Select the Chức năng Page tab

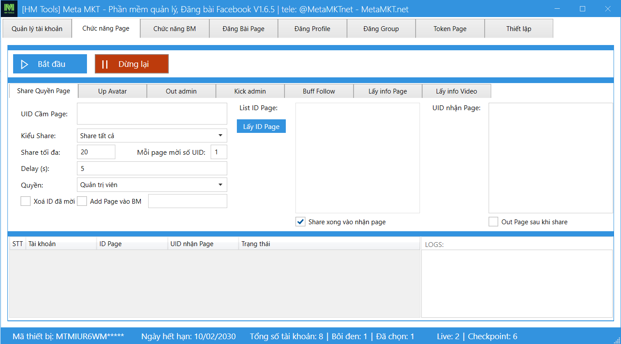point(106,28)
